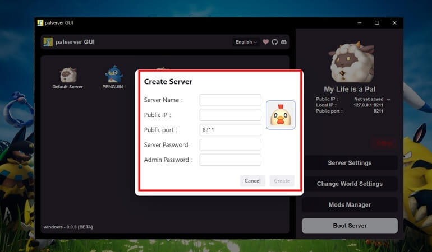Click the heart sponsor icon
The height and width of the screenshot is (252, 432).
click(x=265, y=42)
